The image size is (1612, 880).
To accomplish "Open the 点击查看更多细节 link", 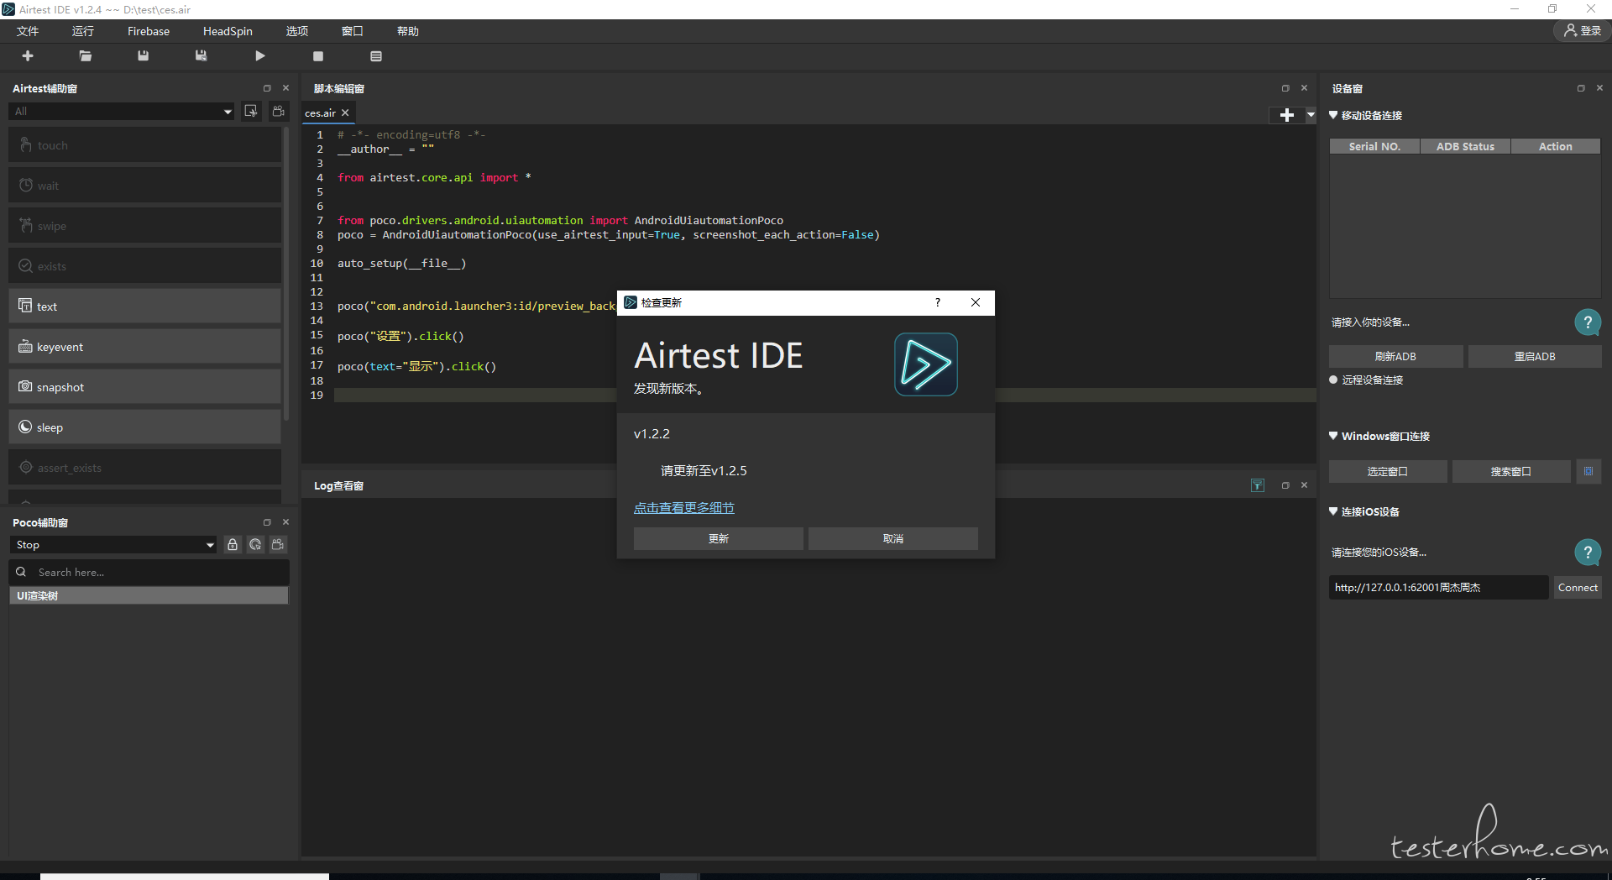I will click(x=683, y=508).
